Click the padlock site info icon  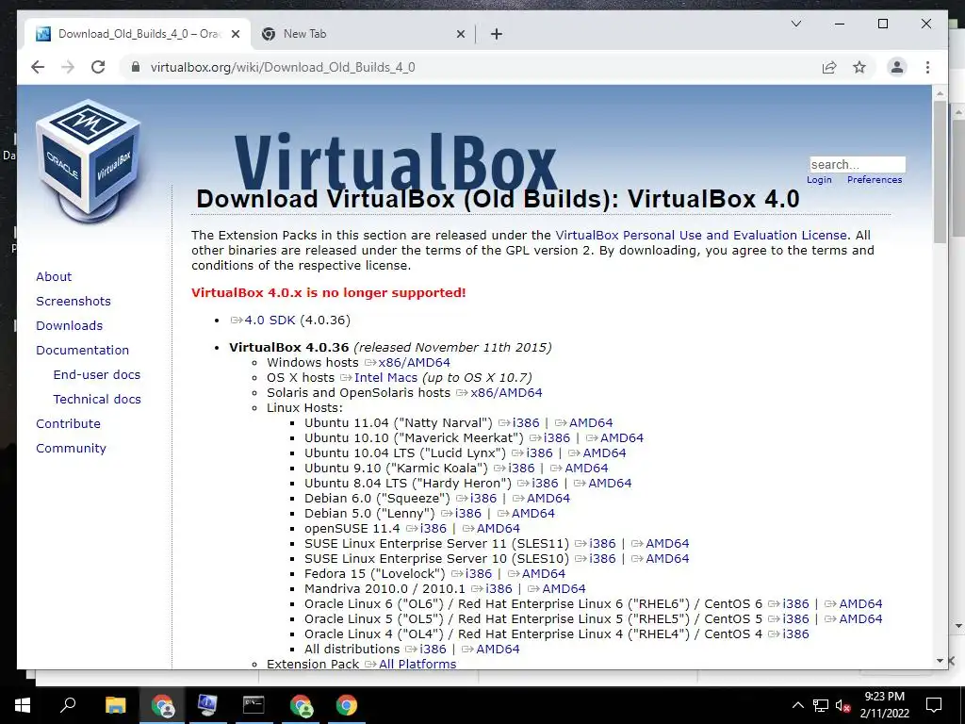(136, 67)
